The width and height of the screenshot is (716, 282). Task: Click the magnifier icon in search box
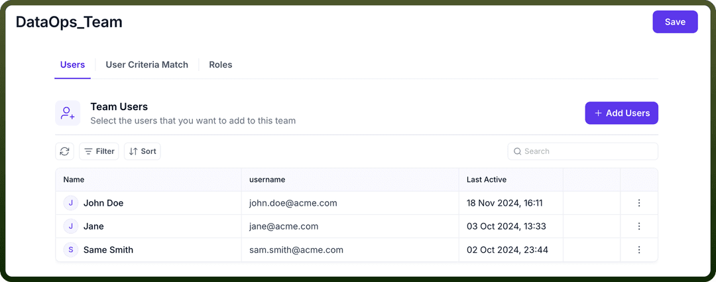pos(517,151)
